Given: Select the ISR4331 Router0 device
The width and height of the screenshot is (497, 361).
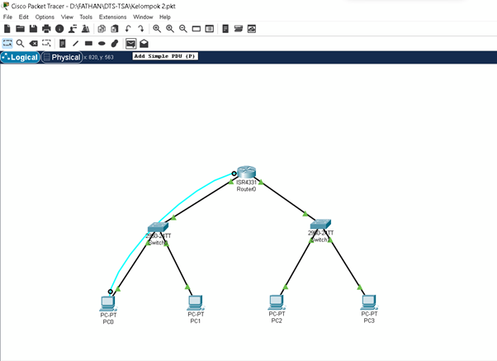Looking at the screenshot, I should click(x=246, y=173).
